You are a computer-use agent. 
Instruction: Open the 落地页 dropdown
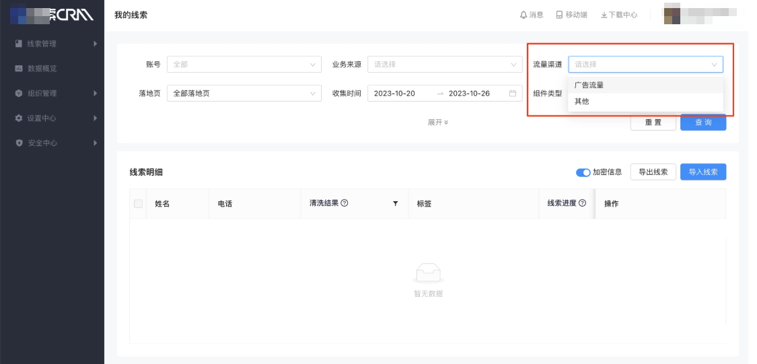[244, 93]
